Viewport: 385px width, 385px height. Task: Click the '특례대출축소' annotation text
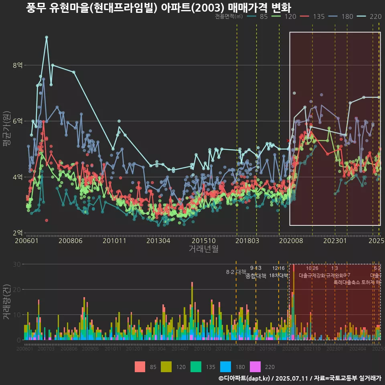coord(347,282)
